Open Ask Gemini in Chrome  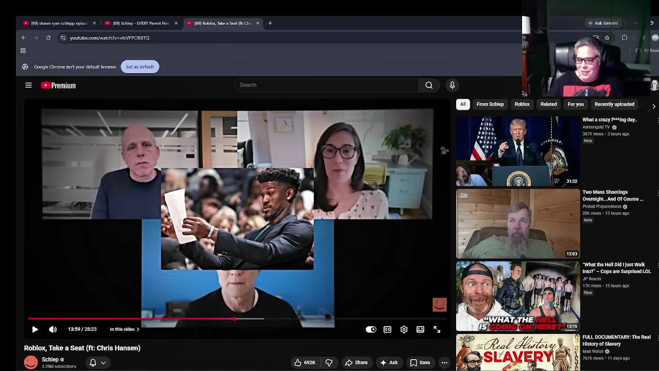[x=602, y=23]
